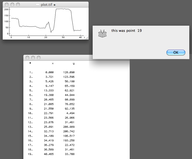The image size is (192, 159).
Task: Click the y column header in the table
Action: [x=74, y=63]
